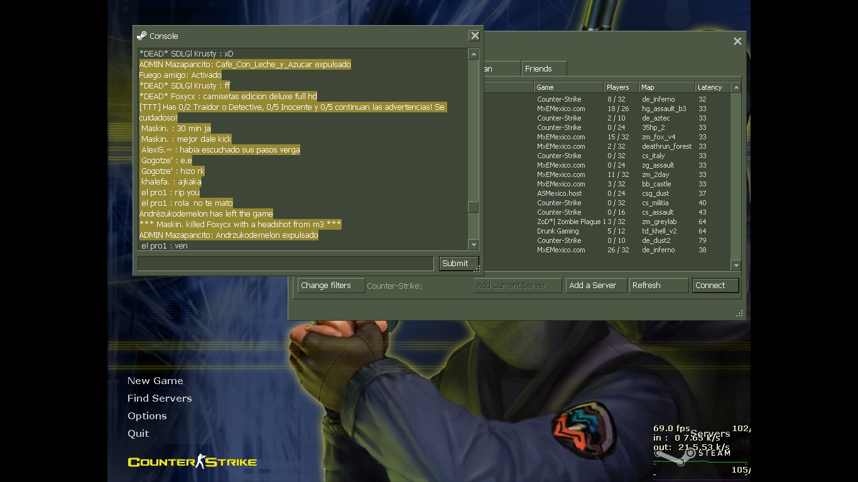Screen dimensions: 858x482
Task: Click console line 'Andrézukodemelon has left the game'
Action: pyautogui.click(x=206, y=214)
